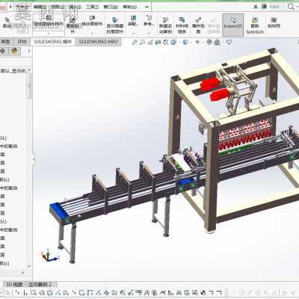
Task: Open Apply Scene icon
Action: coord(217,43)
